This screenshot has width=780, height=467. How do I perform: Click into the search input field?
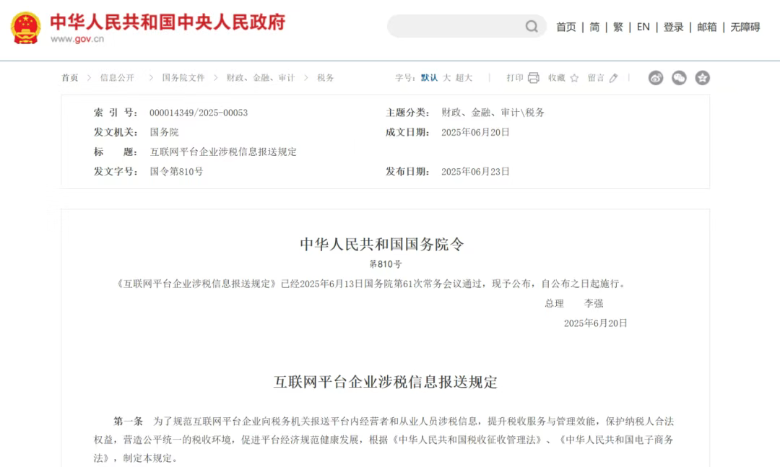(x=456, y=27)
